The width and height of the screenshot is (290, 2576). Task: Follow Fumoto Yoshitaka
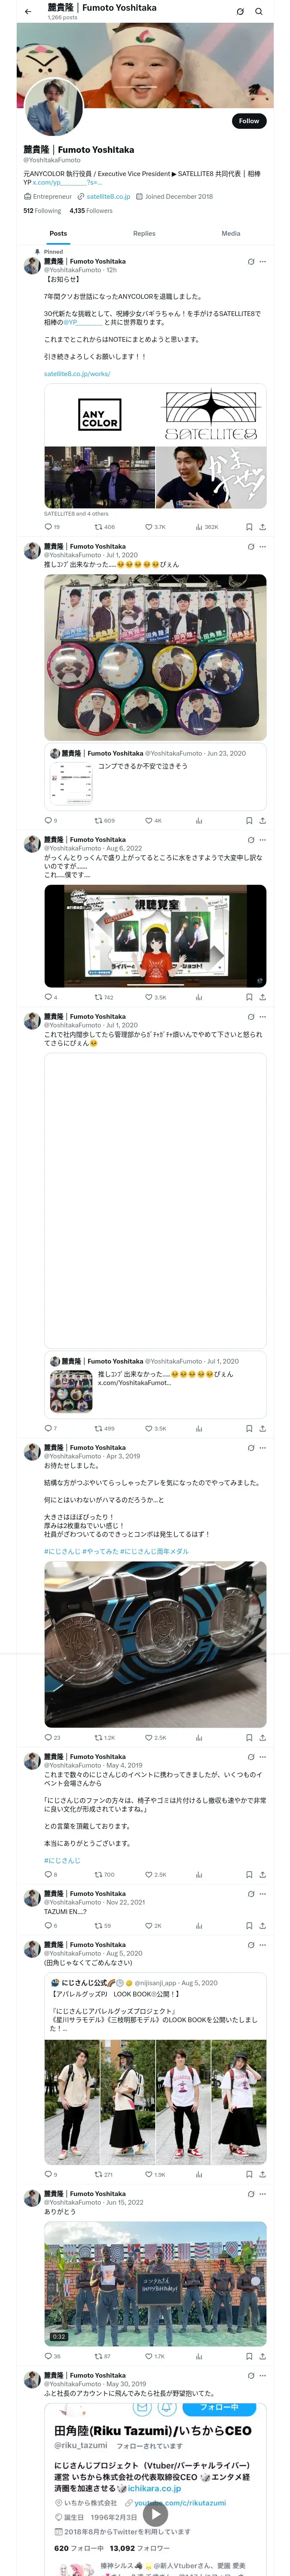tap(249, 121)
